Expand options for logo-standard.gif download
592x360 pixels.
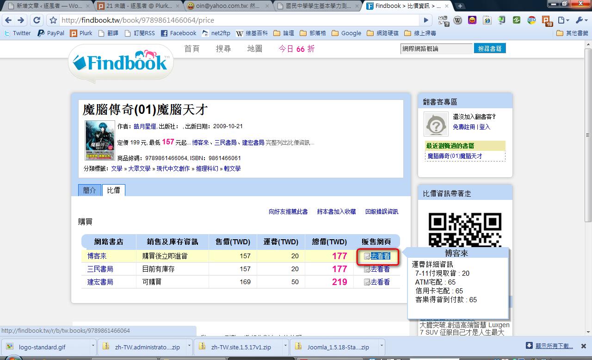click(x=93, y=346)
